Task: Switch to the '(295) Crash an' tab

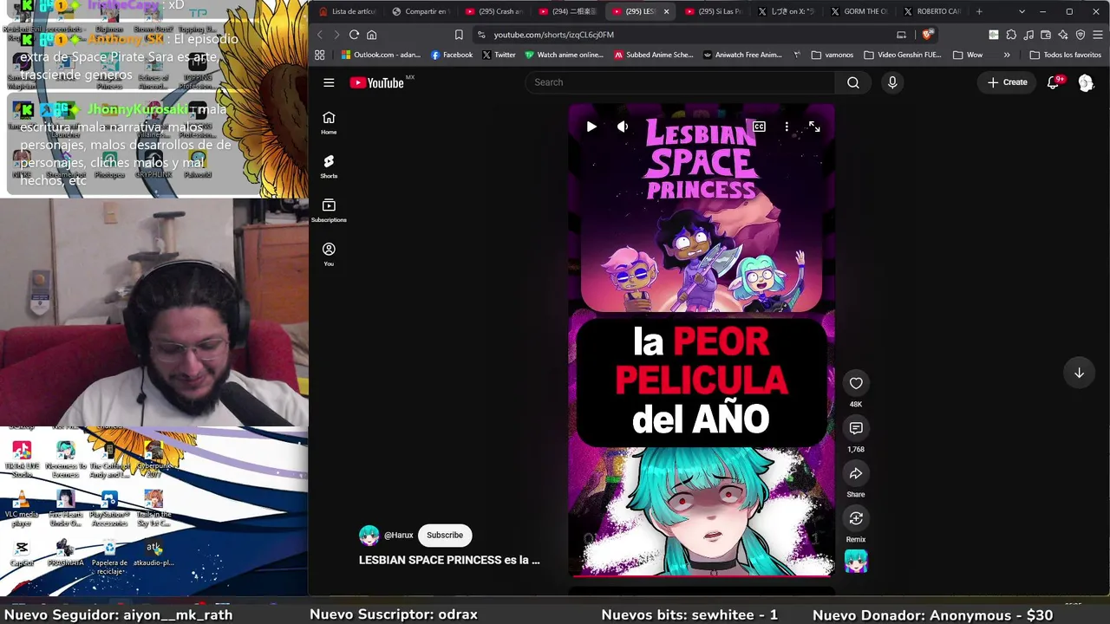Action: (x=493, y=11)
